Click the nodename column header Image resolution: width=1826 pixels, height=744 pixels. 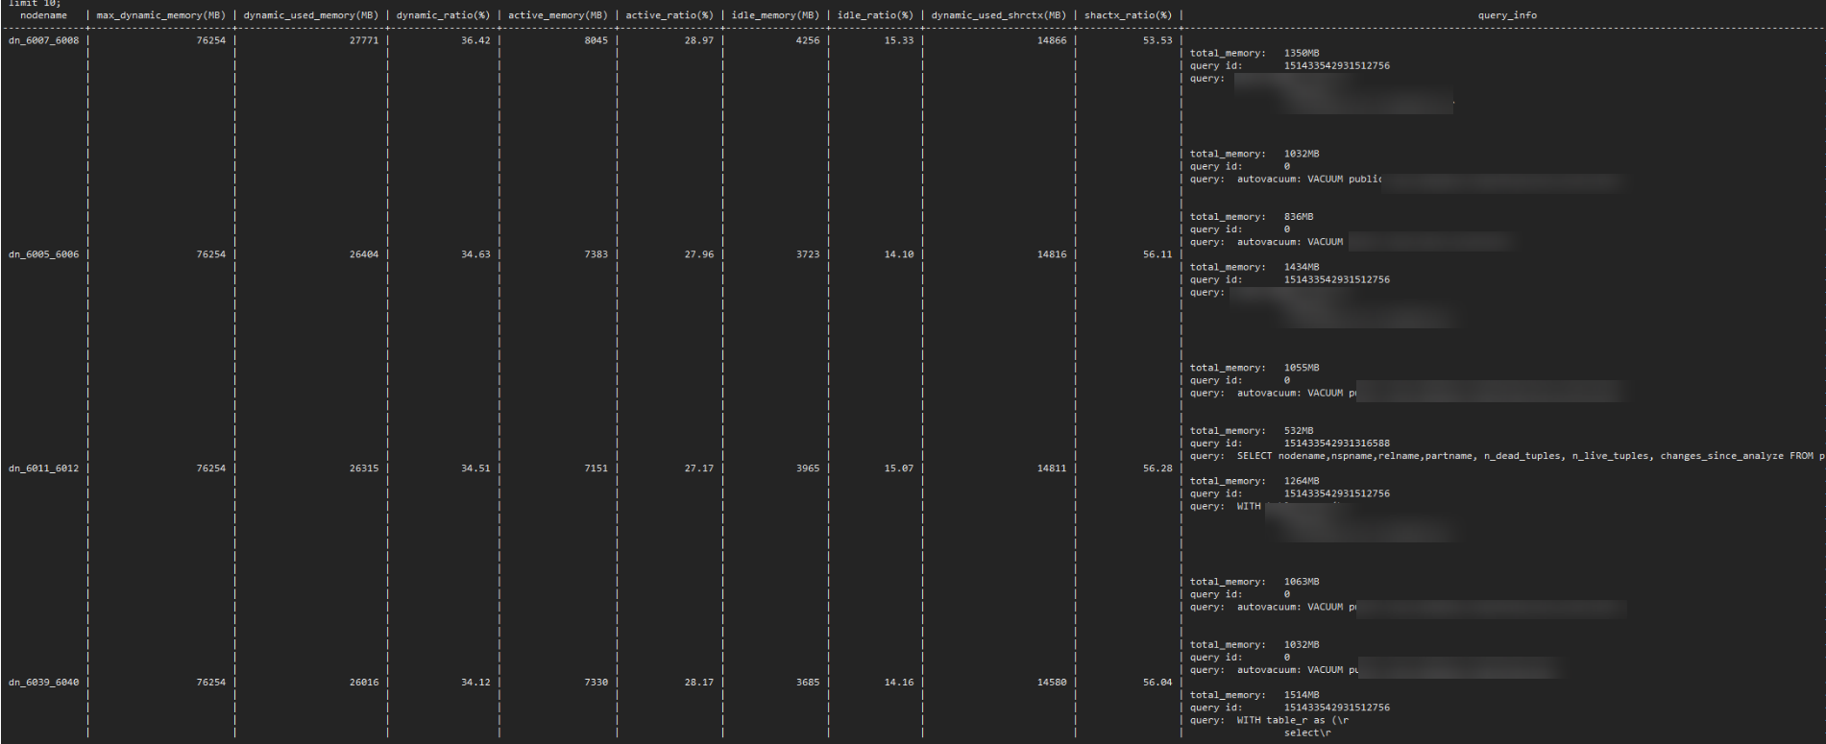(x=44, y=15)
